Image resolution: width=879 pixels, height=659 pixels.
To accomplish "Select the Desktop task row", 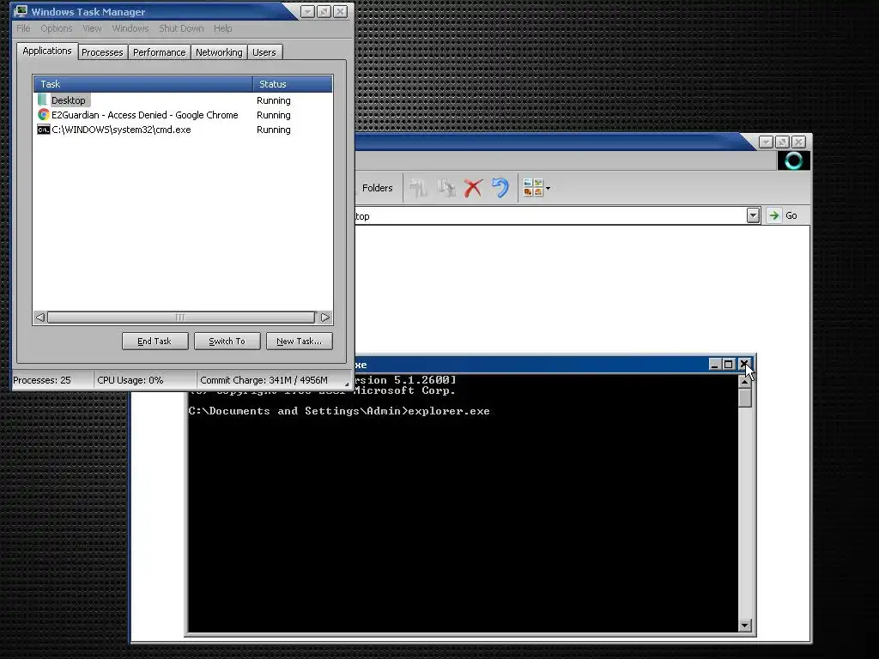I will coord(183,100).
